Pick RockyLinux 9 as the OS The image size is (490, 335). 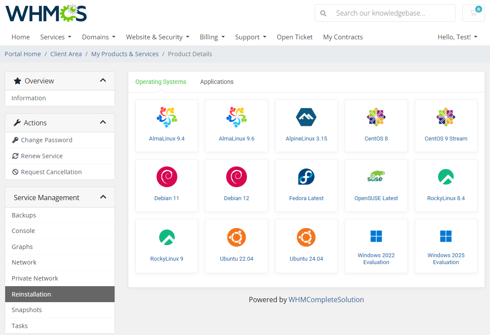click(x=167, y=246)
